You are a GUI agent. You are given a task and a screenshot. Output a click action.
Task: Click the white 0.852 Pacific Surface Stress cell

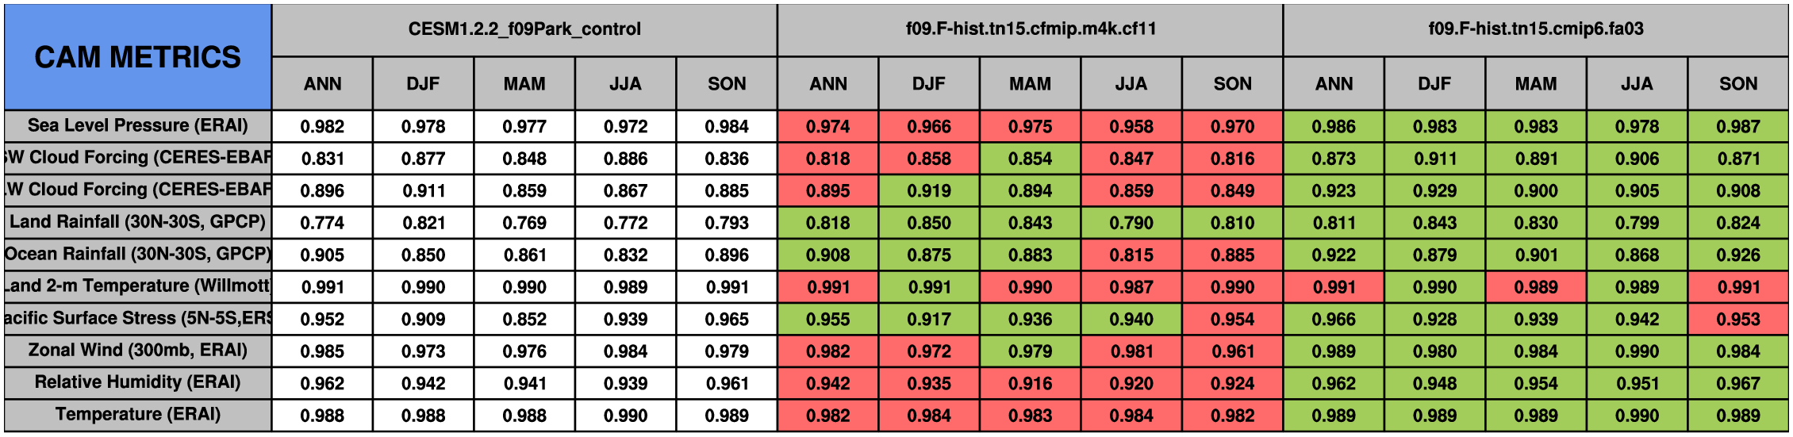[524, 319]
